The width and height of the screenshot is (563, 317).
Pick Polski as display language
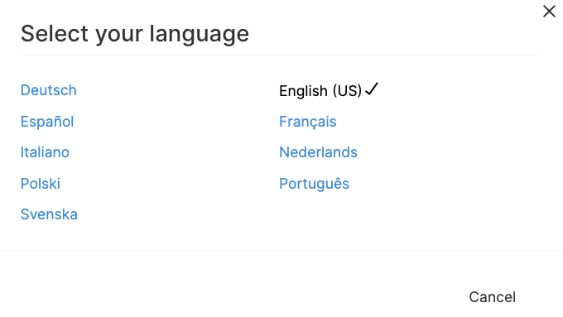[41, 184]
